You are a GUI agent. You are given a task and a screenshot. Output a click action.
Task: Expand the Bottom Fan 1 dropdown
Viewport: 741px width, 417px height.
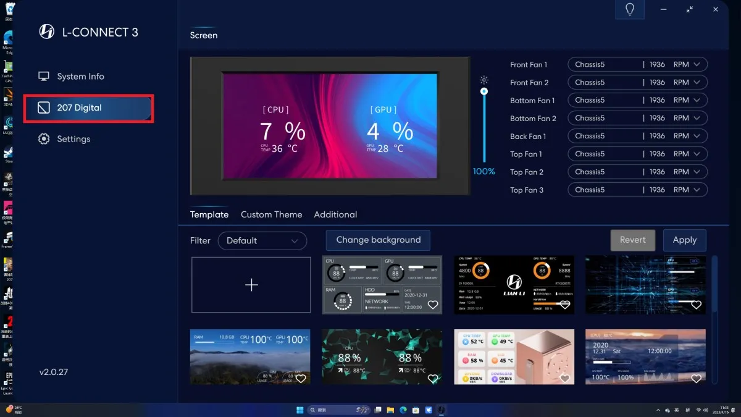(x=637, y=100)
